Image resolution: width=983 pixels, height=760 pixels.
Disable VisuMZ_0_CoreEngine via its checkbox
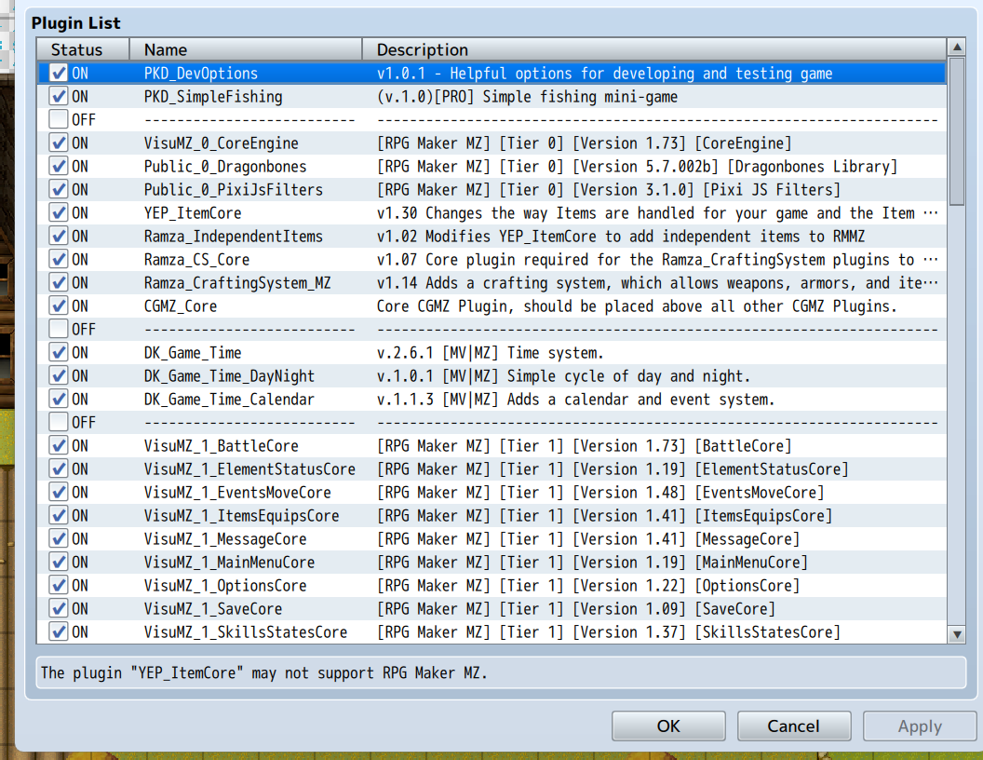point(59,143)
